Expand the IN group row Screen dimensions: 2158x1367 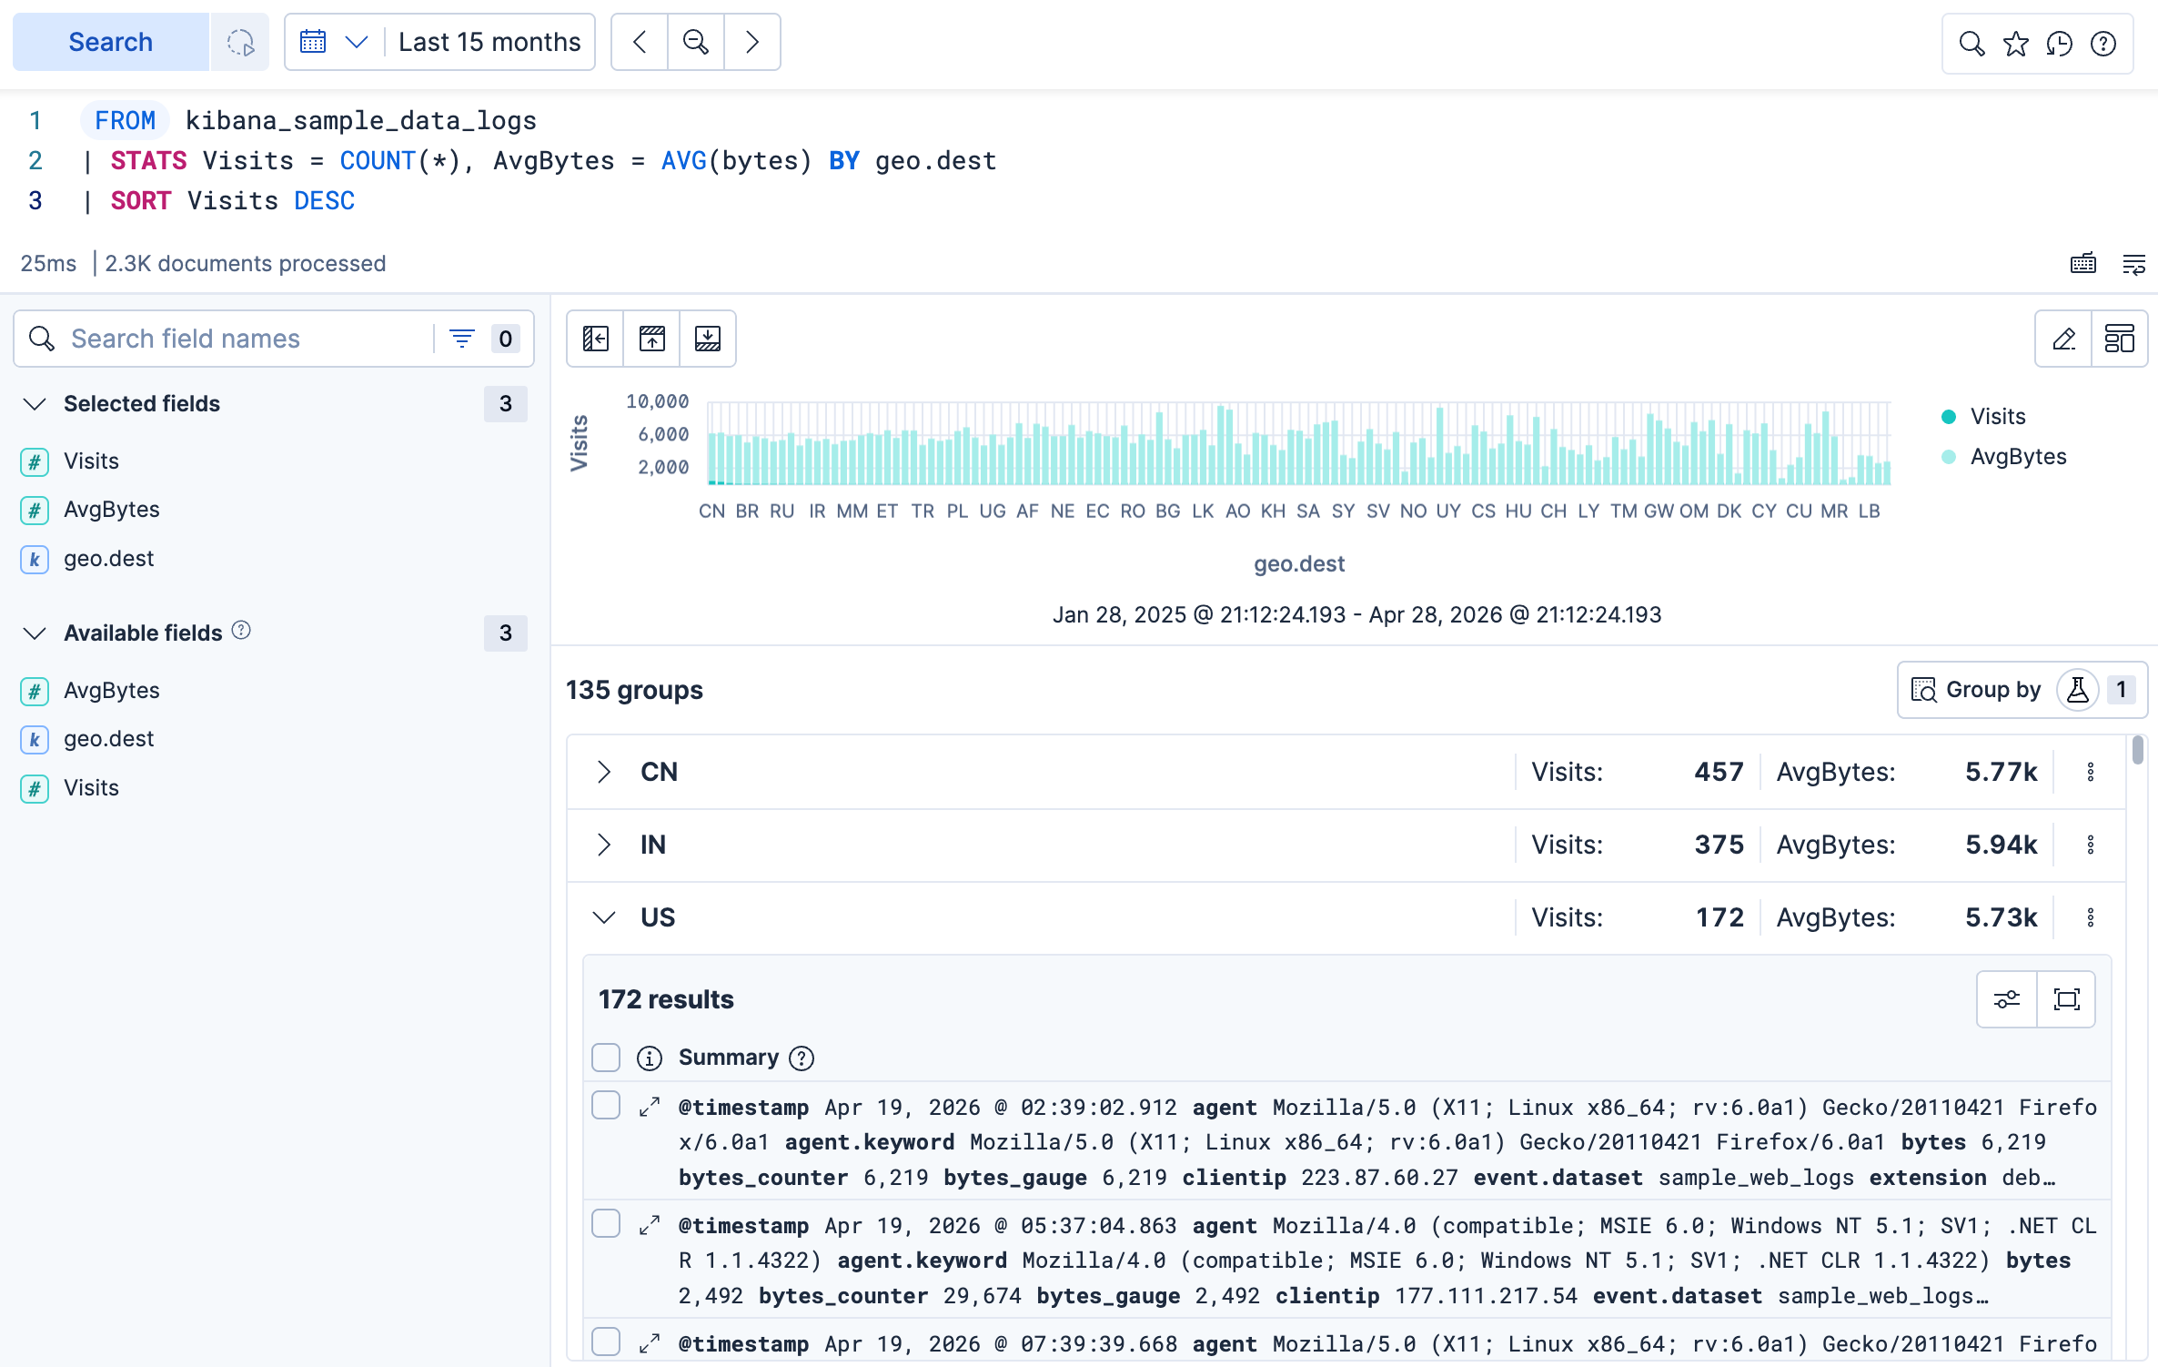click(604, 846)
